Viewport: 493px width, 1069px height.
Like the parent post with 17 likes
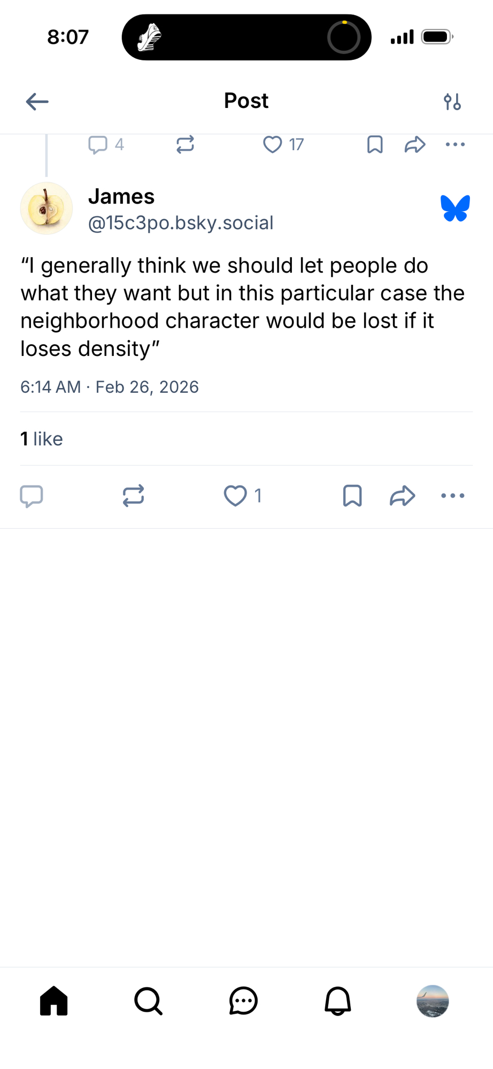coord(273,144)
